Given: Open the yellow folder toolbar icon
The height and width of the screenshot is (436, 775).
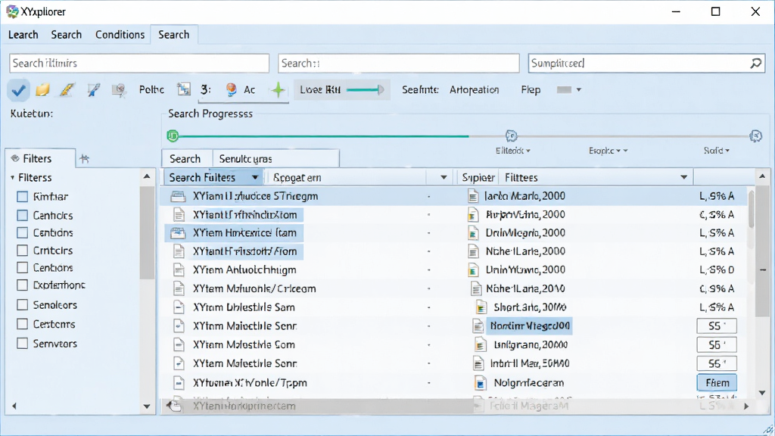Looking at the screenshot, I should pos(43,89).
